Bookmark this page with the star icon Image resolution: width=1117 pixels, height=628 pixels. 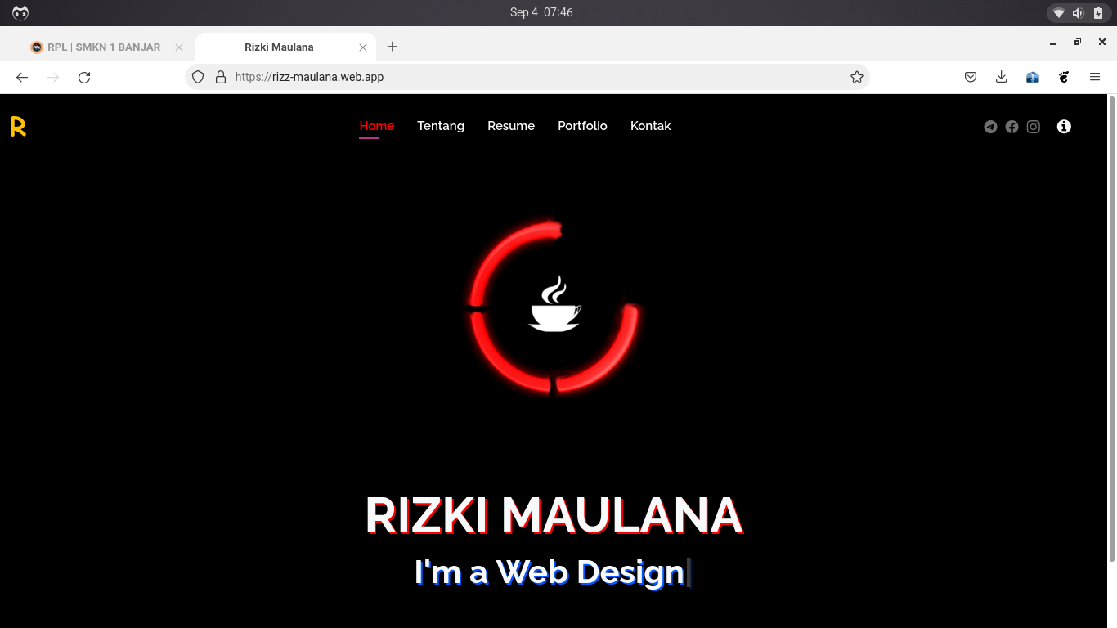coord(856,77)
